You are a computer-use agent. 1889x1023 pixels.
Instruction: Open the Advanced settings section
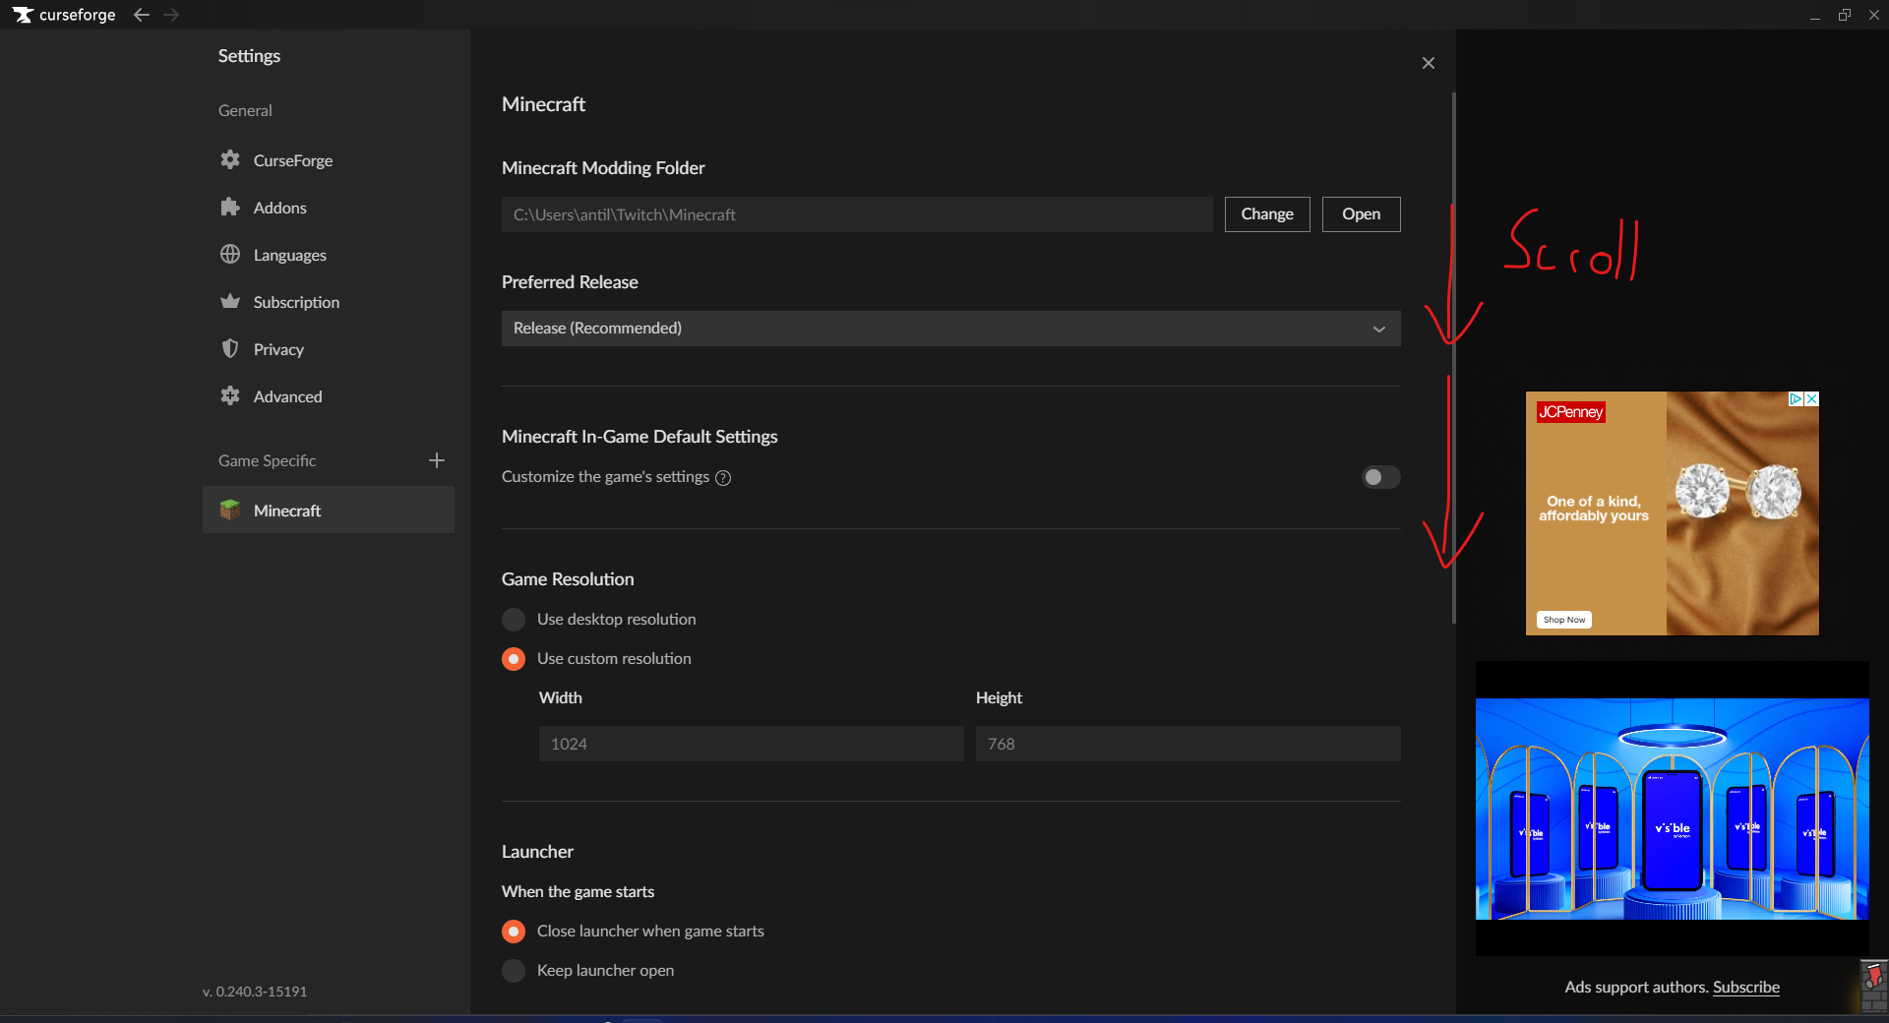tap(287, 396)
